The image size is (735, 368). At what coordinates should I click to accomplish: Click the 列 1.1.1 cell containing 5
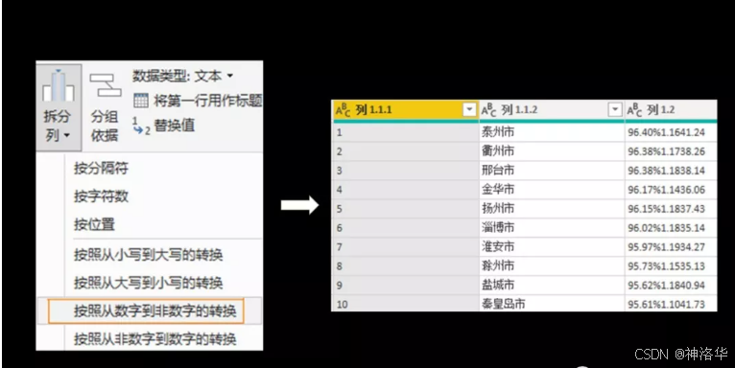[x=405, y=209]
